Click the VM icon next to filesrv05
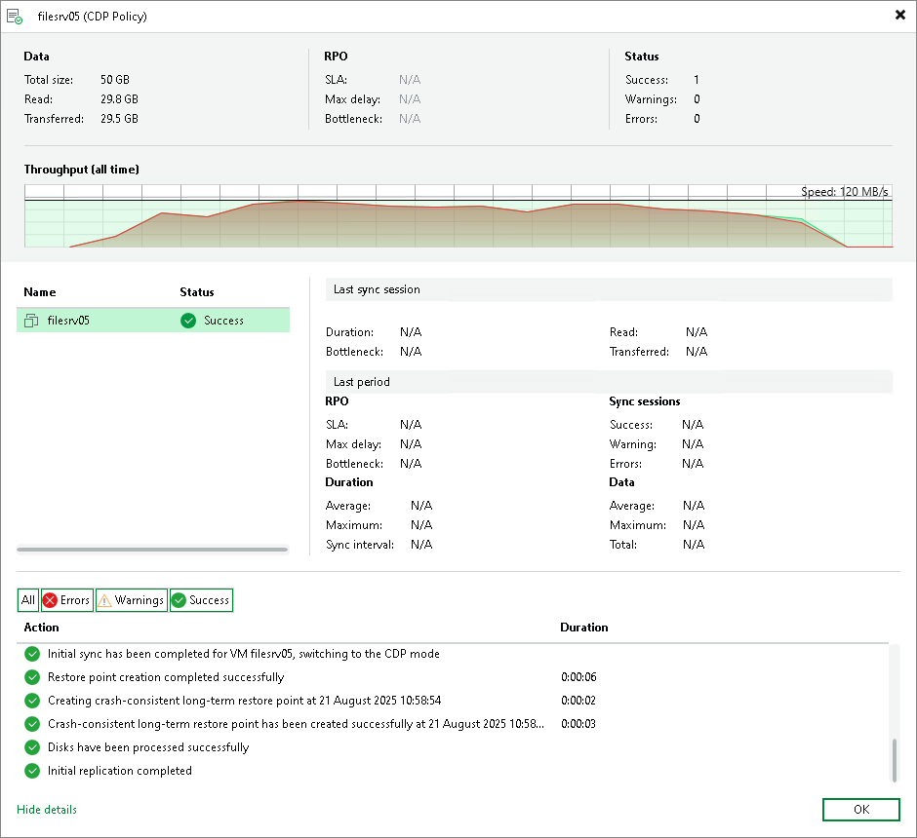Image resolution: width=917 pixels, height=838 pixels. point(31,321)
